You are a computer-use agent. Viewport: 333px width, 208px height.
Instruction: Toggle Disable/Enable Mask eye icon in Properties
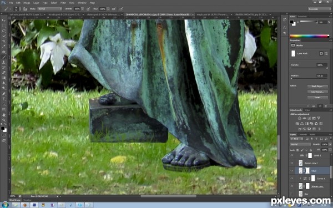[x=320, y=106]
